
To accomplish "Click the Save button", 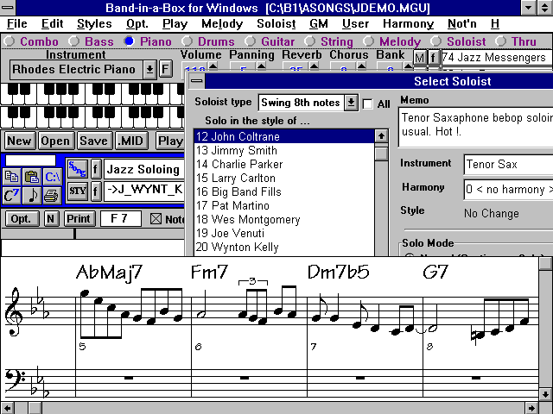I will pyautogui.click(x=94, y=141).
